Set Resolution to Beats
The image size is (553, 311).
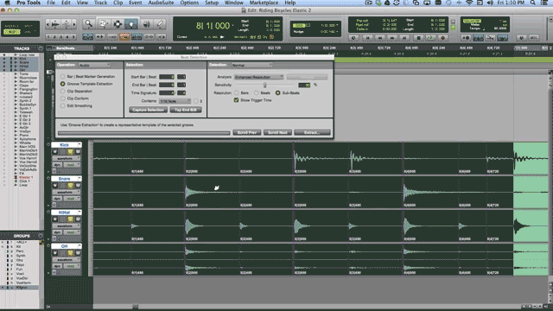[257, 92]
